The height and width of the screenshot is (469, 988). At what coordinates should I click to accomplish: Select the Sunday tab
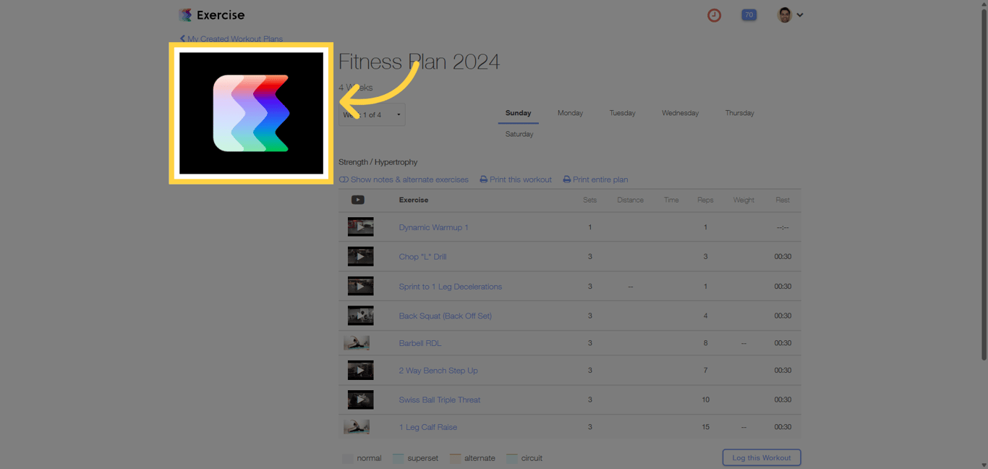pyautogui.click(x=518, y=113)
